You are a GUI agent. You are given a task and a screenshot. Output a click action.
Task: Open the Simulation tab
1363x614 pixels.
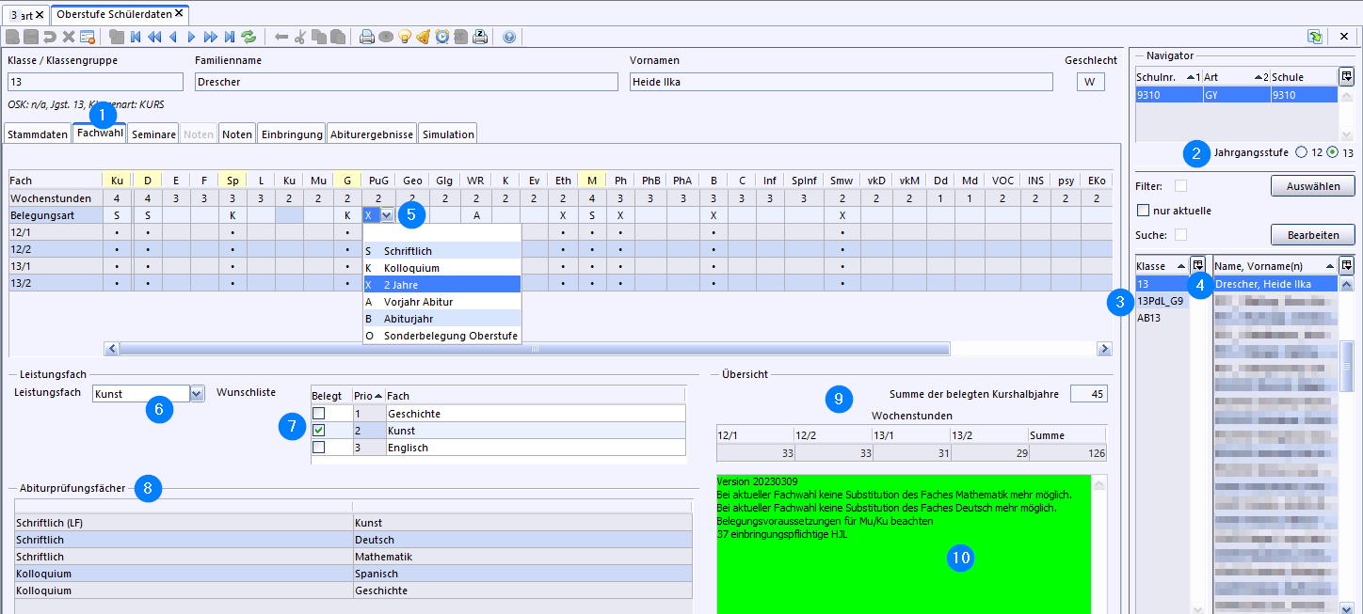tap(448, 134)
